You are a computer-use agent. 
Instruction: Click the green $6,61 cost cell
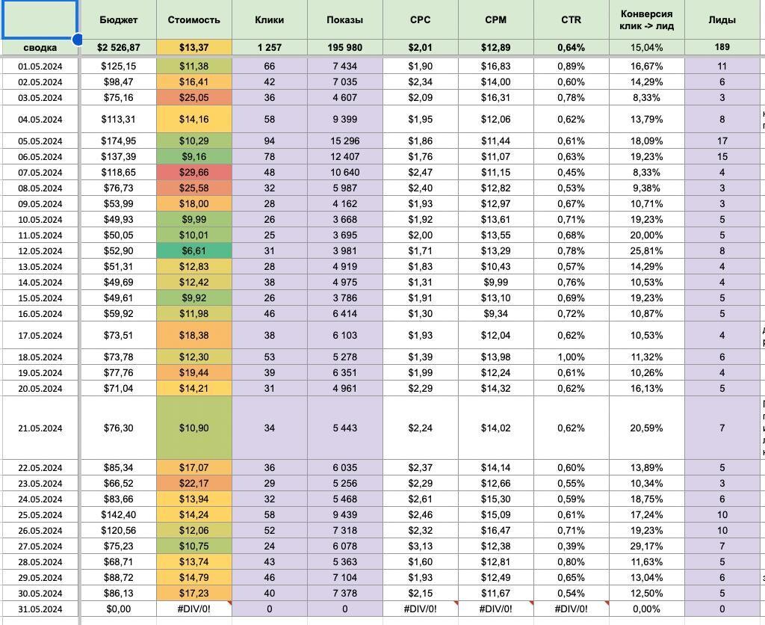193,251
